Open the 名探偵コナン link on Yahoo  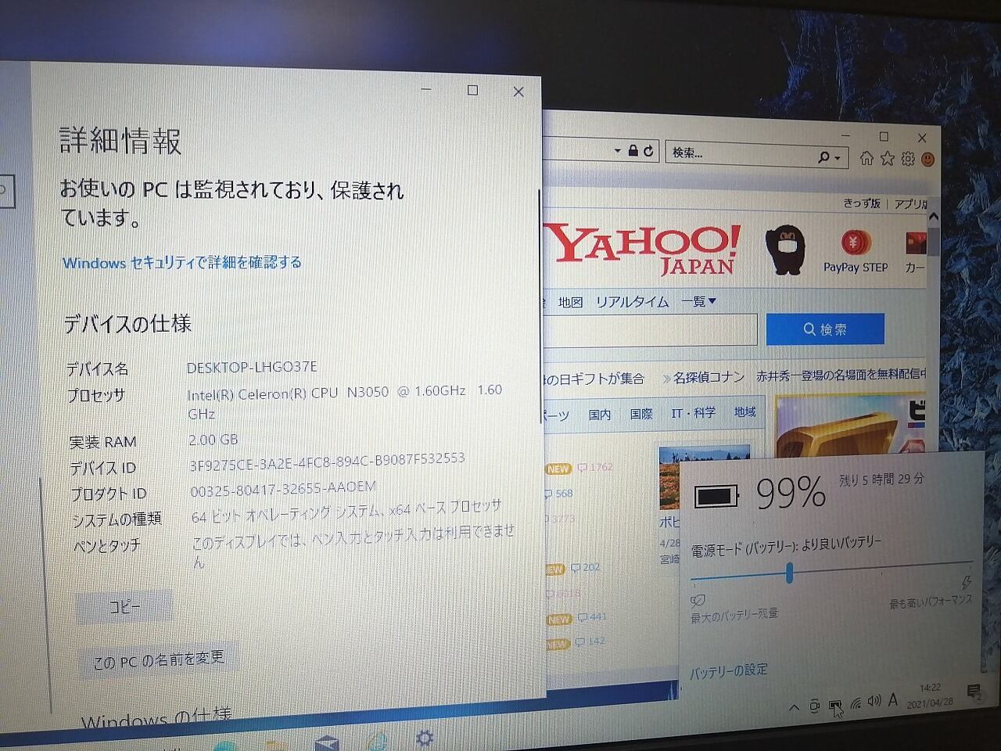coord(709,377)
